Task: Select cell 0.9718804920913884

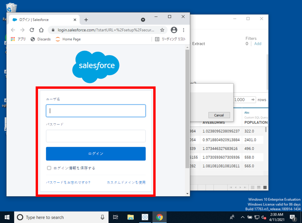Action: (x=221, y=140)
